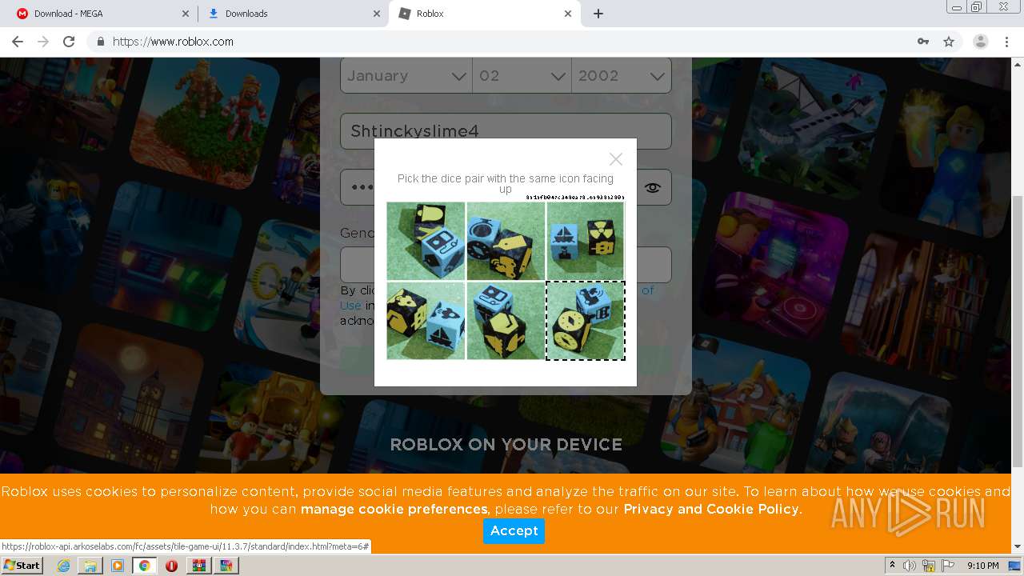Pick the top-right dice pair tile

(x=585, y=241)
